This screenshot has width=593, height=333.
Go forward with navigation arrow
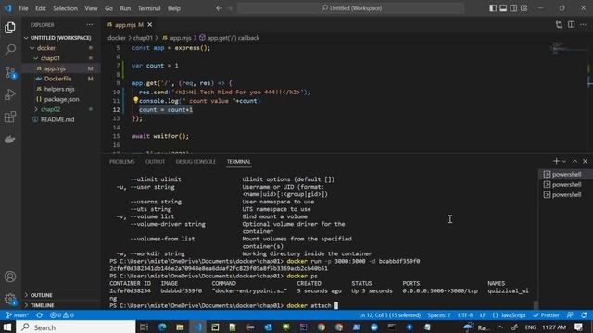[230, 8]
